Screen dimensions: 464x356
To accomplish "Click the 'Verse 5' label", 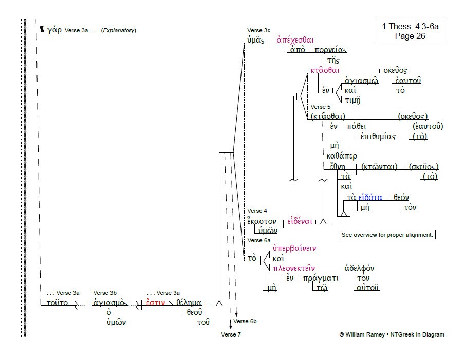I will (321, 107).
